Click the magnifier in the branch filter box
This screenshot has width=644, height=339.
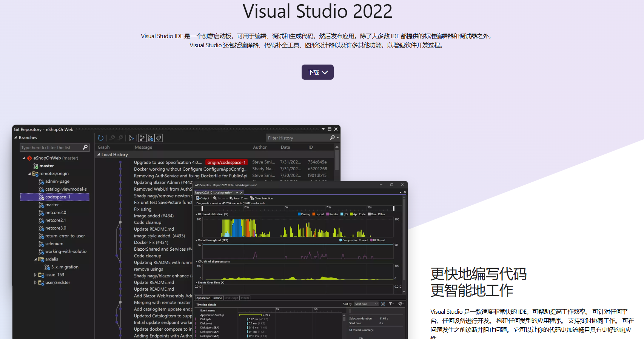pyautogui.click(x=85, y=147)
